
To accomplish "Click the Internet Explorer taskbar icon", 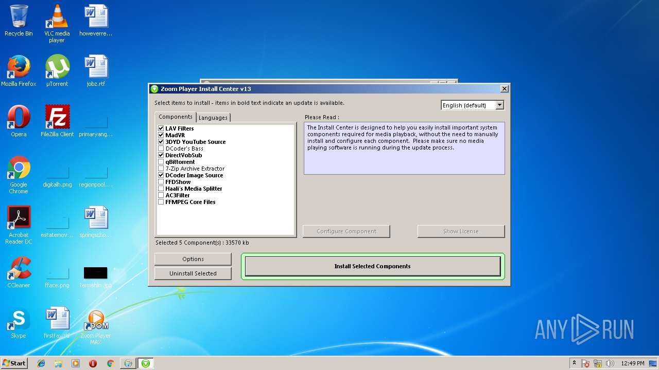I will pos(41,363).
